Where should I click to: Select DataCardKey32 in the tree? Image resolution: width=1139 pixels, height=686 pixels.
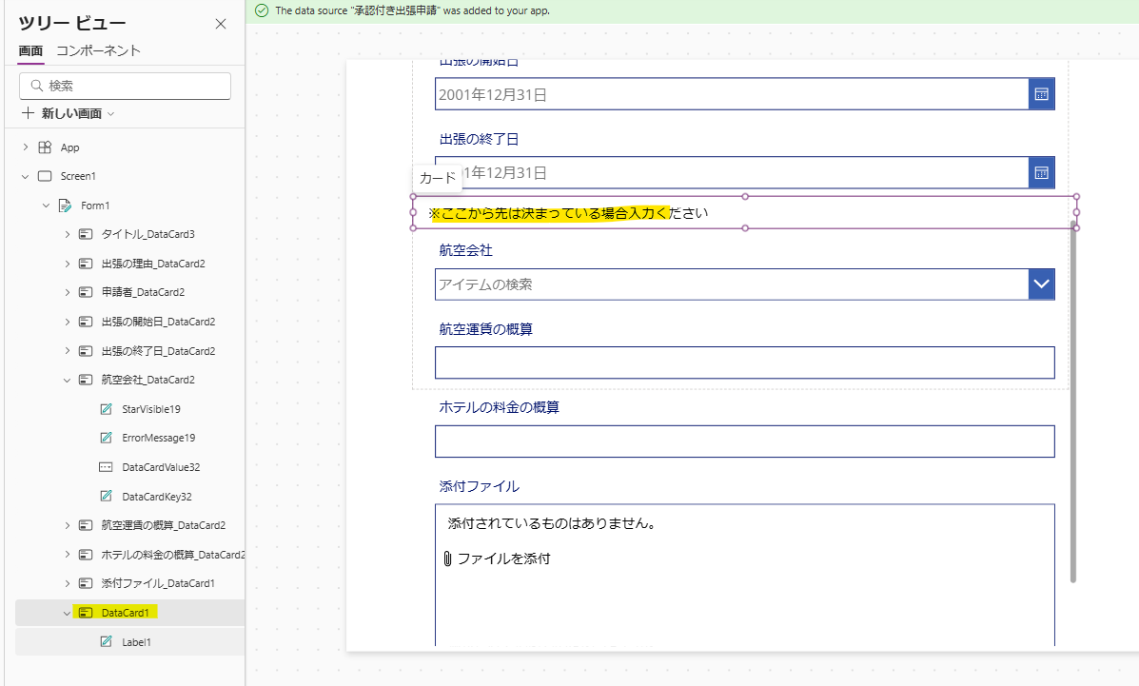[x=157, y=497]
